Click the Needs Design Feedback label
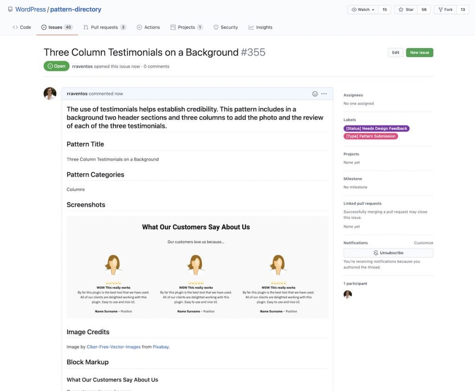The width and height of the screenshot is (475, 391). click(x=376, y=128)
